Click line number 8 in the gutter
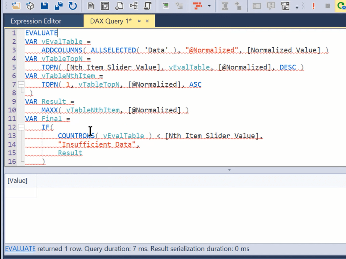Screen dimensions: 346x259 pos(14,93)
